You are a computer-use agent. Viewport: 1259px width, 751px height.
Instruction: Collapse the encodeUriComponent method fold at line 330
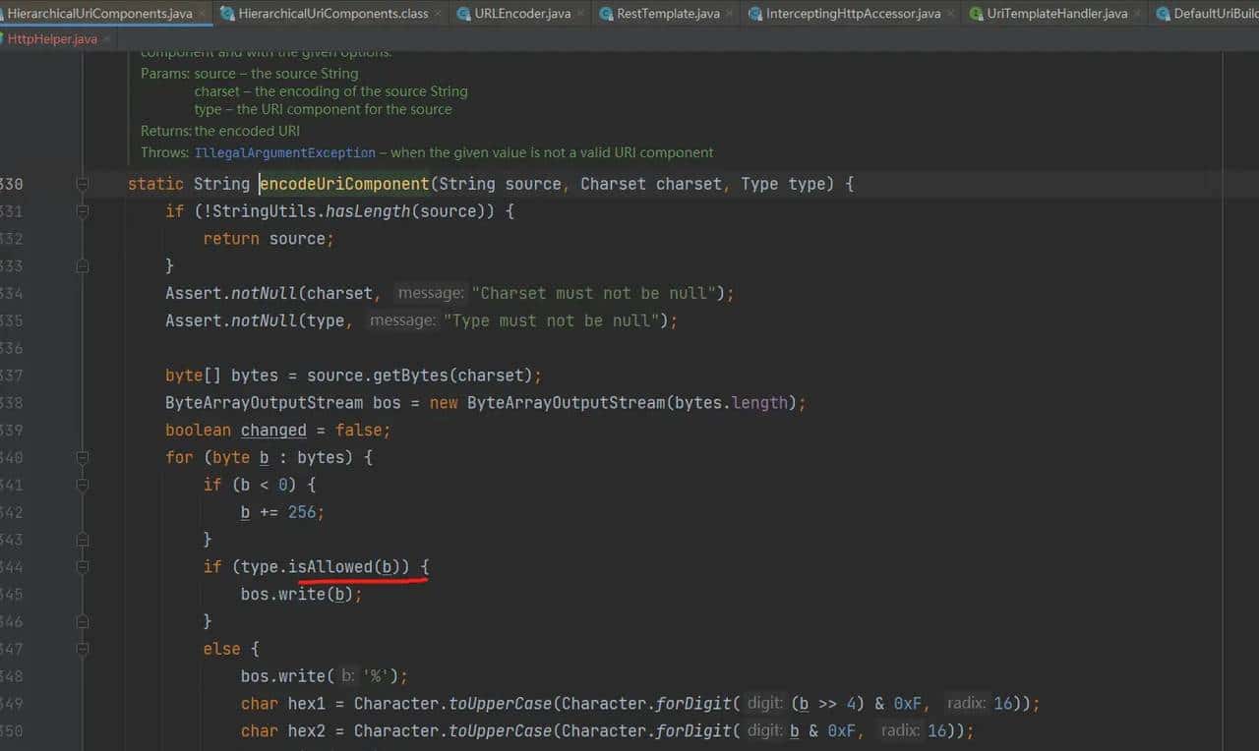(83, 184)
